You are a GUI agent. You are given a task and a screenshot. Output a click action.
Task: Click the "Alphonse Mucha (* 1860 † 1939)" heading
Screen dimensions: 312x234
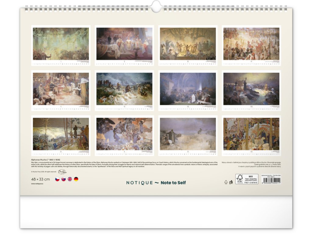46,160
